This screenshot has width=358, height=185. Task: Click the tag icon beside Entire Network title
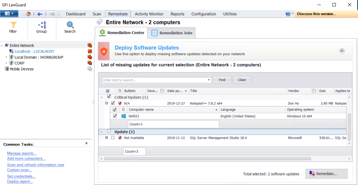[x=99, y=22]
